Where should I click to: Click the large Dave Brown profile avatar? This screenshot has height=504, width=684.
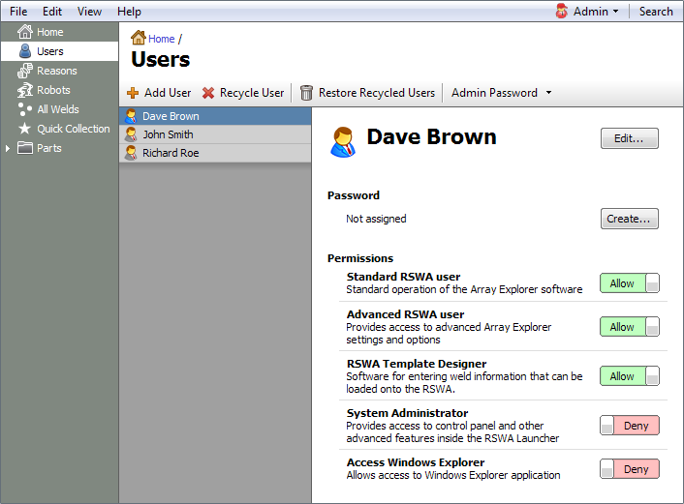pyautogui.click(x=343, y=142)
